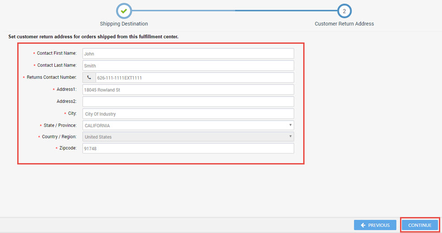Select the Shipping Destination step label
Image resolution: width=442 pixels, height=233 pixels.
click(124, 24)
